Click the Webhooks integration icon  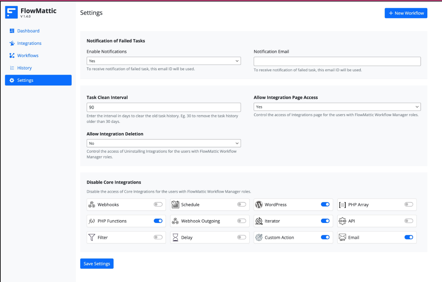[91, 205]
